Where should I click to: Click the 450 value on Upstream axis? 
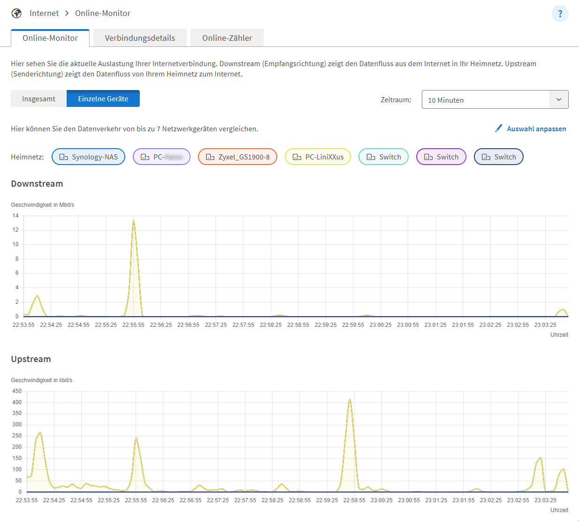[17, 391]
